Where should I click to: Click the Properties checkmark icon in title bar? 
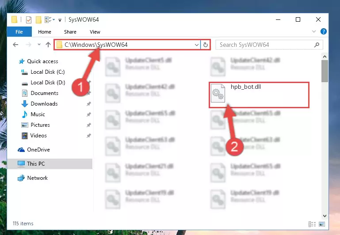[29, 20]
